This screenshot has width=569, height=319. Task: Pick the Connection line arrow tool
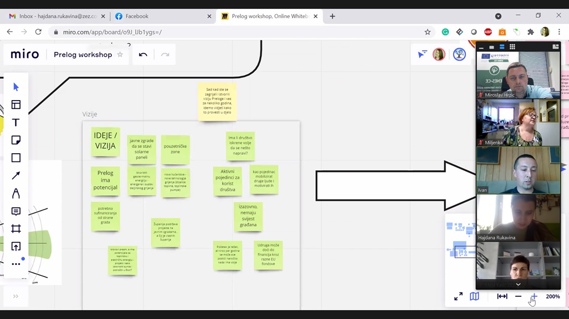click(x=16, y=176)
